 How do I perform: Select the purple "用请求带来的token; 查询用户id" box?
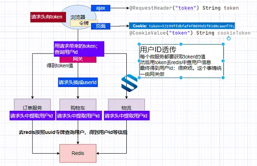click(x=79, y=49)
